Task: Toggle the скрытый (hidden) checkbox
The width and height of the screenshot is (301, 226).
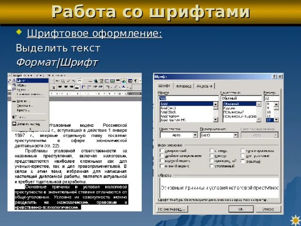Action: (x=243, y=161)
